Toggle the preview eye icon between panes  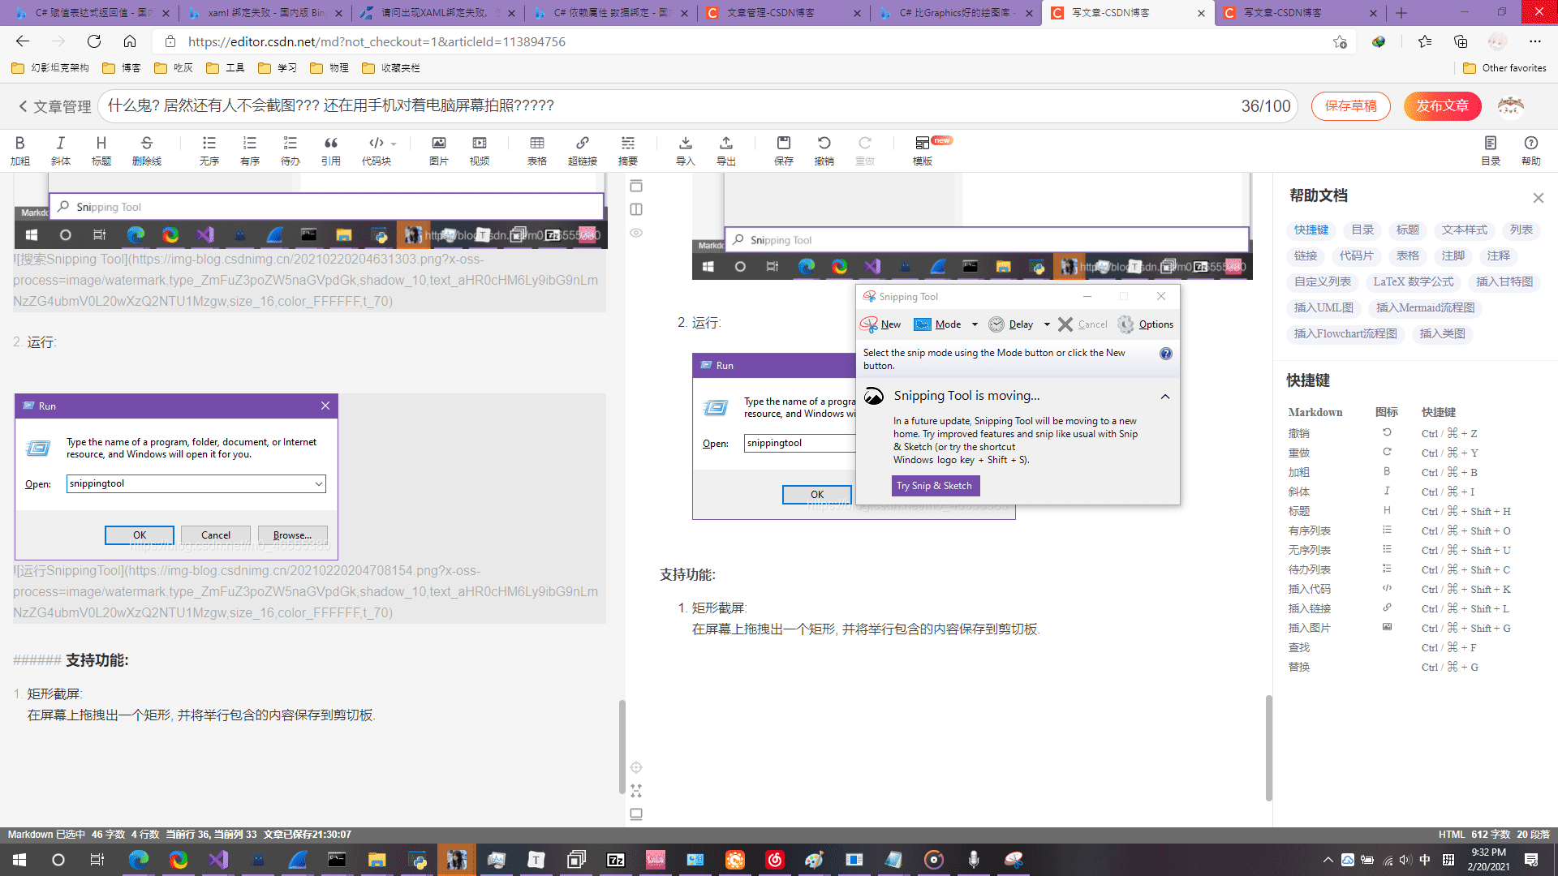[636, 233]
